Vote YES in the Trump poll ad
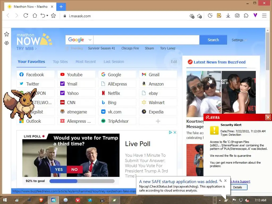 (x=59, y=169)
